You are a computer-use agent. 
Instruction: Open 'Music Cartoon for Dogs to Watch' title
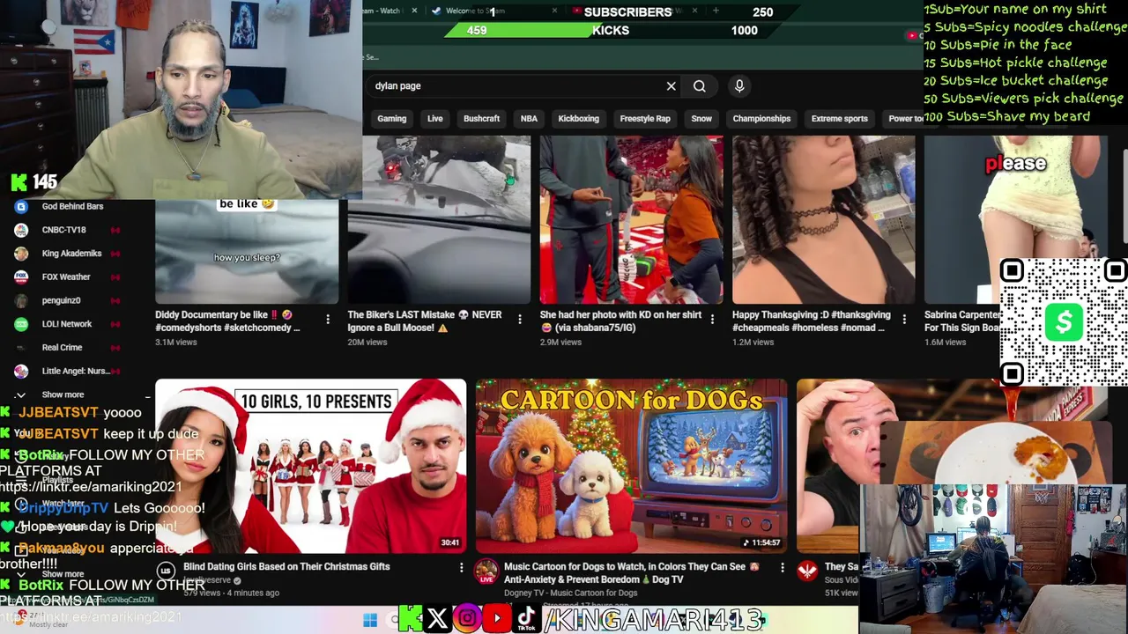(631, 573)
